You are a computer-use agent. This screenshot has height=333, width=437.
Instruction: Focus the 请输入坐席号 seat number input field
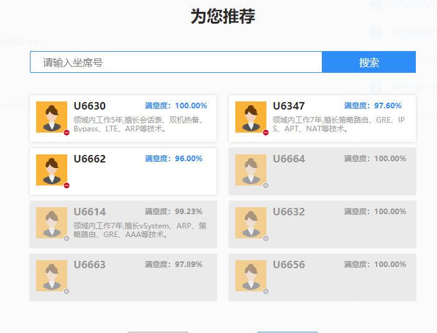click(176, 62)
